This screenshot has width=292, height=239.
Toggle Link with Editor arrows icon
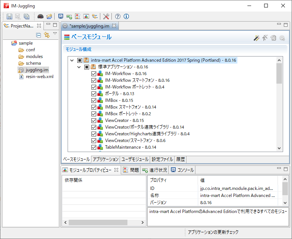coord(47,35)
